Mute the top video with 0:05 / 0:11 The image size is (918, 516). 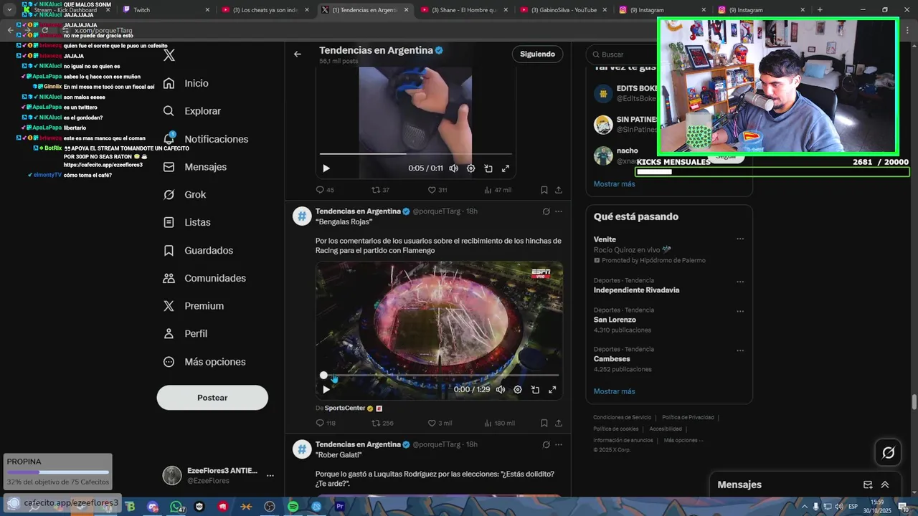[453, 168]
